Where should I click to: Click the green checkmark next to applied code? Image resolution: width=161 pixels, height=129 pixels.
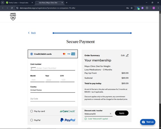click(86, 119)
